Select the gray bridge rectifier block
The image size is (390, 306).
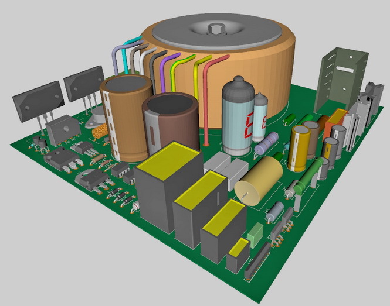pyautogui.click(x=63, y=130)
